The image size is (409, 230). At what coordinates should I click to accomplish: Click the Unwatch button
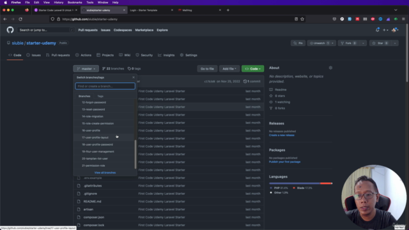tap(319, 43)
